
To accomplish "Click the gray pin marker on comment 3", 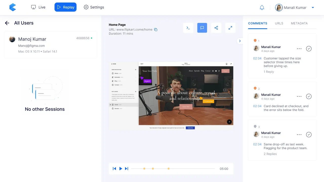I will pos(255,127).
